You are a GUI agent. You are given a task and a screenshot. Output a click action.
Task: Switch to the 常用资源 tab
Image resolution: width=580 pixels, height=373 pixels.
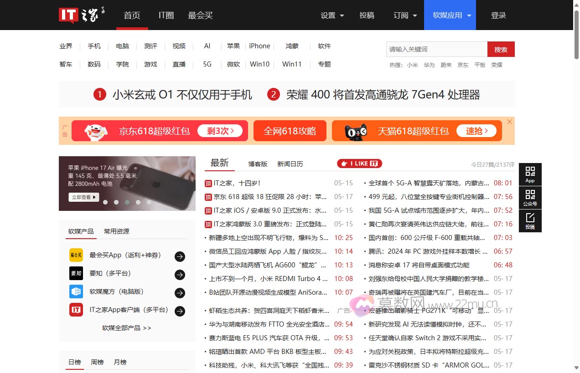pyautogui.click(x=116, y=231)
